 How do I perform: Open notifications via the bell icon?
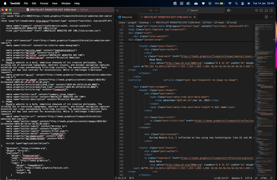pos(271,178)
